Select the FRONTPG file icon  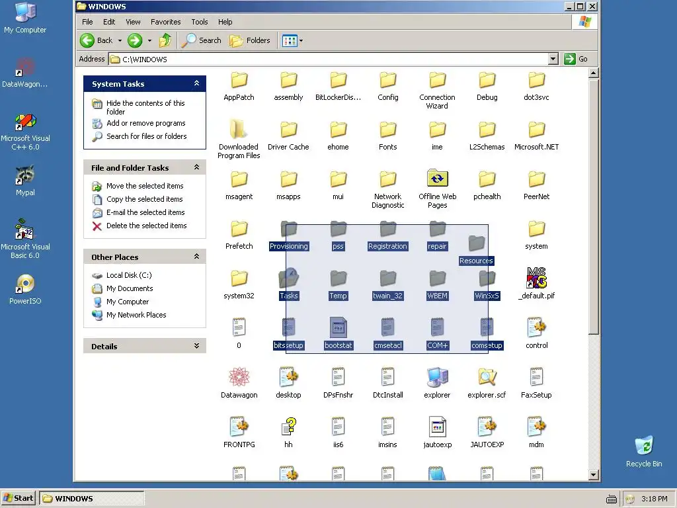239,427
